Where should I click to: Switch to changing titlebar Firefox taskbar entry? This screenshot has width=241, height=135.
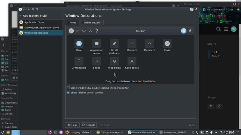[x=79, y=133]
